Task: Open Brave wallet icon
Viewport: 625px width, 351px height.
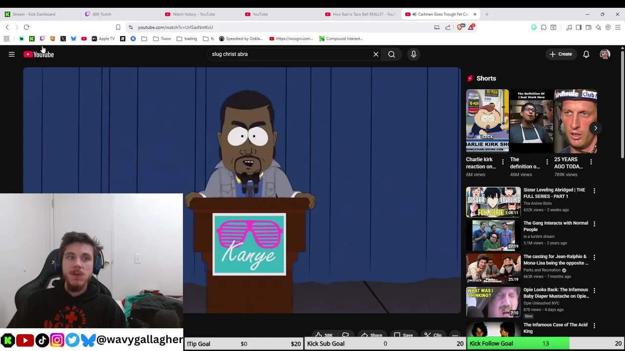Action: tap(588, 27)
